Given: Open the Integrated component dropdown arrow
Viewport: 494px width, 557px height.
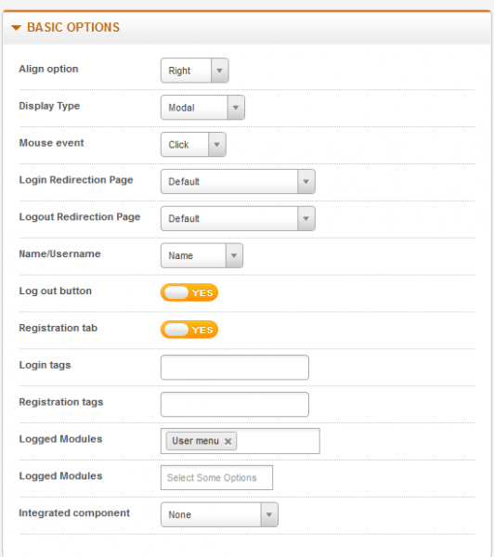Looking at the screenshot, I should coord(269,514).
